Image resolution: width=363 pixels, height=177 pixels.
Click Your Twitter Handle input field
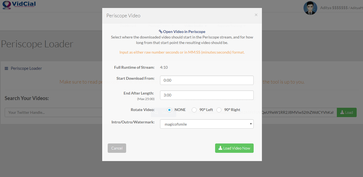[x=78, y=112]
